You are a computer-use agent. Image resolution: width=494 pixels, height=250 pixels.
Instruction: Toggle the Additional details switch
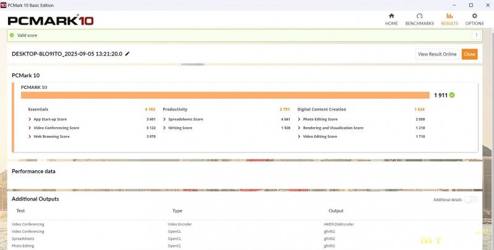[x=471, y=199]
